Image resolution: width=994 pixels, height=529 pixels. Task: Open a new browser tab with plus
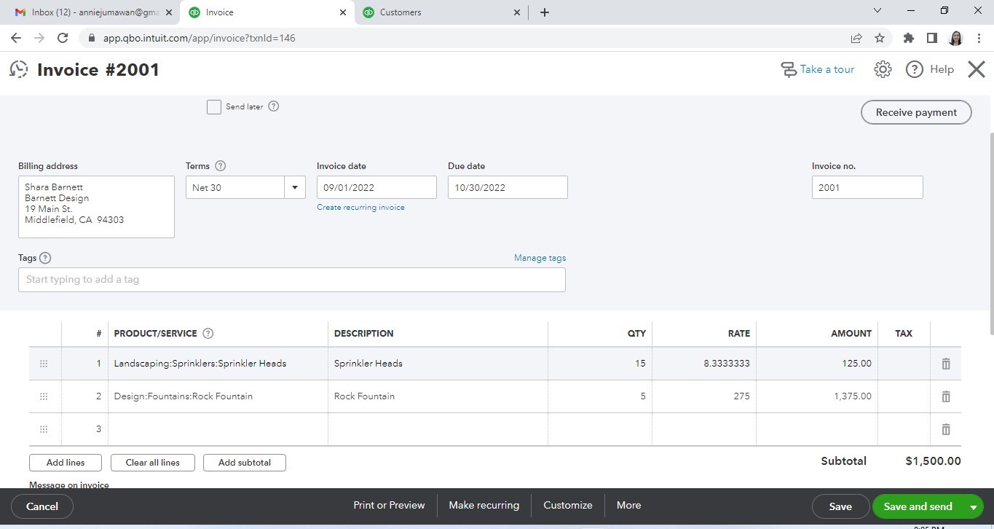(x=544, y=12)
